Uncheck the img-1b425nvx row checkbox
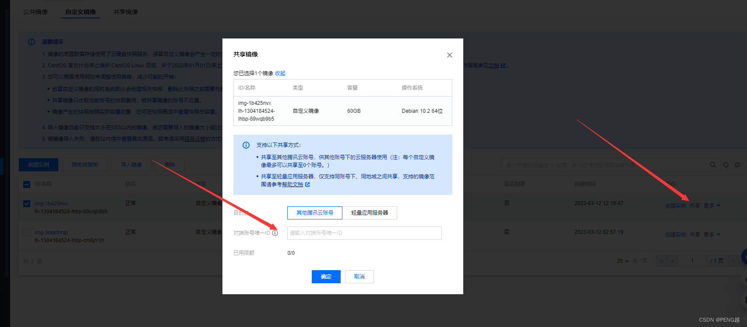747x327 pixels. click(x=27, y=204)
